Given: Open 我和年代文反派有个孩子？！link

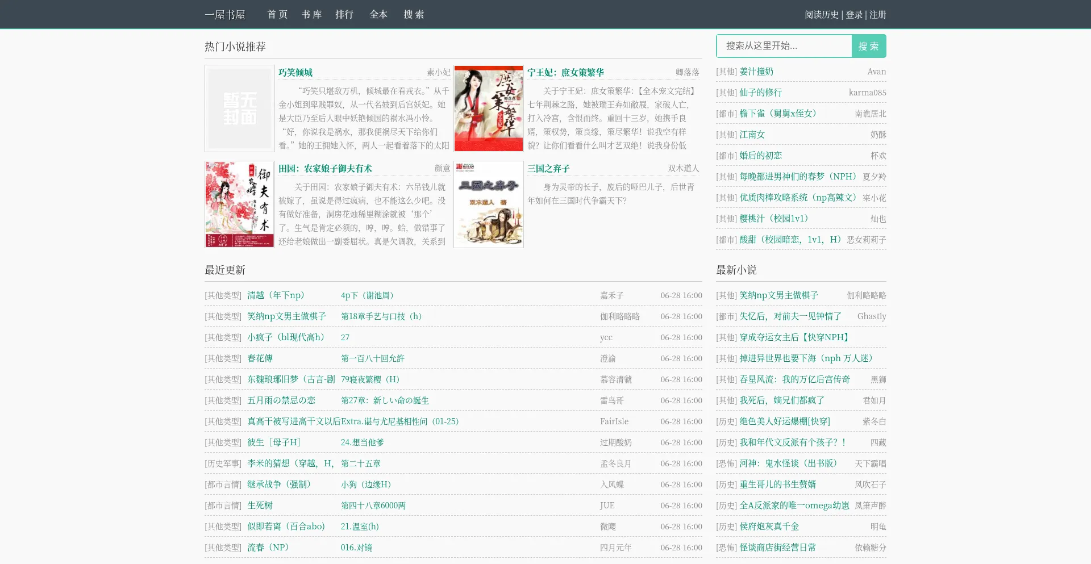Looking at the screenshot, I should click(x=793, y=442).
